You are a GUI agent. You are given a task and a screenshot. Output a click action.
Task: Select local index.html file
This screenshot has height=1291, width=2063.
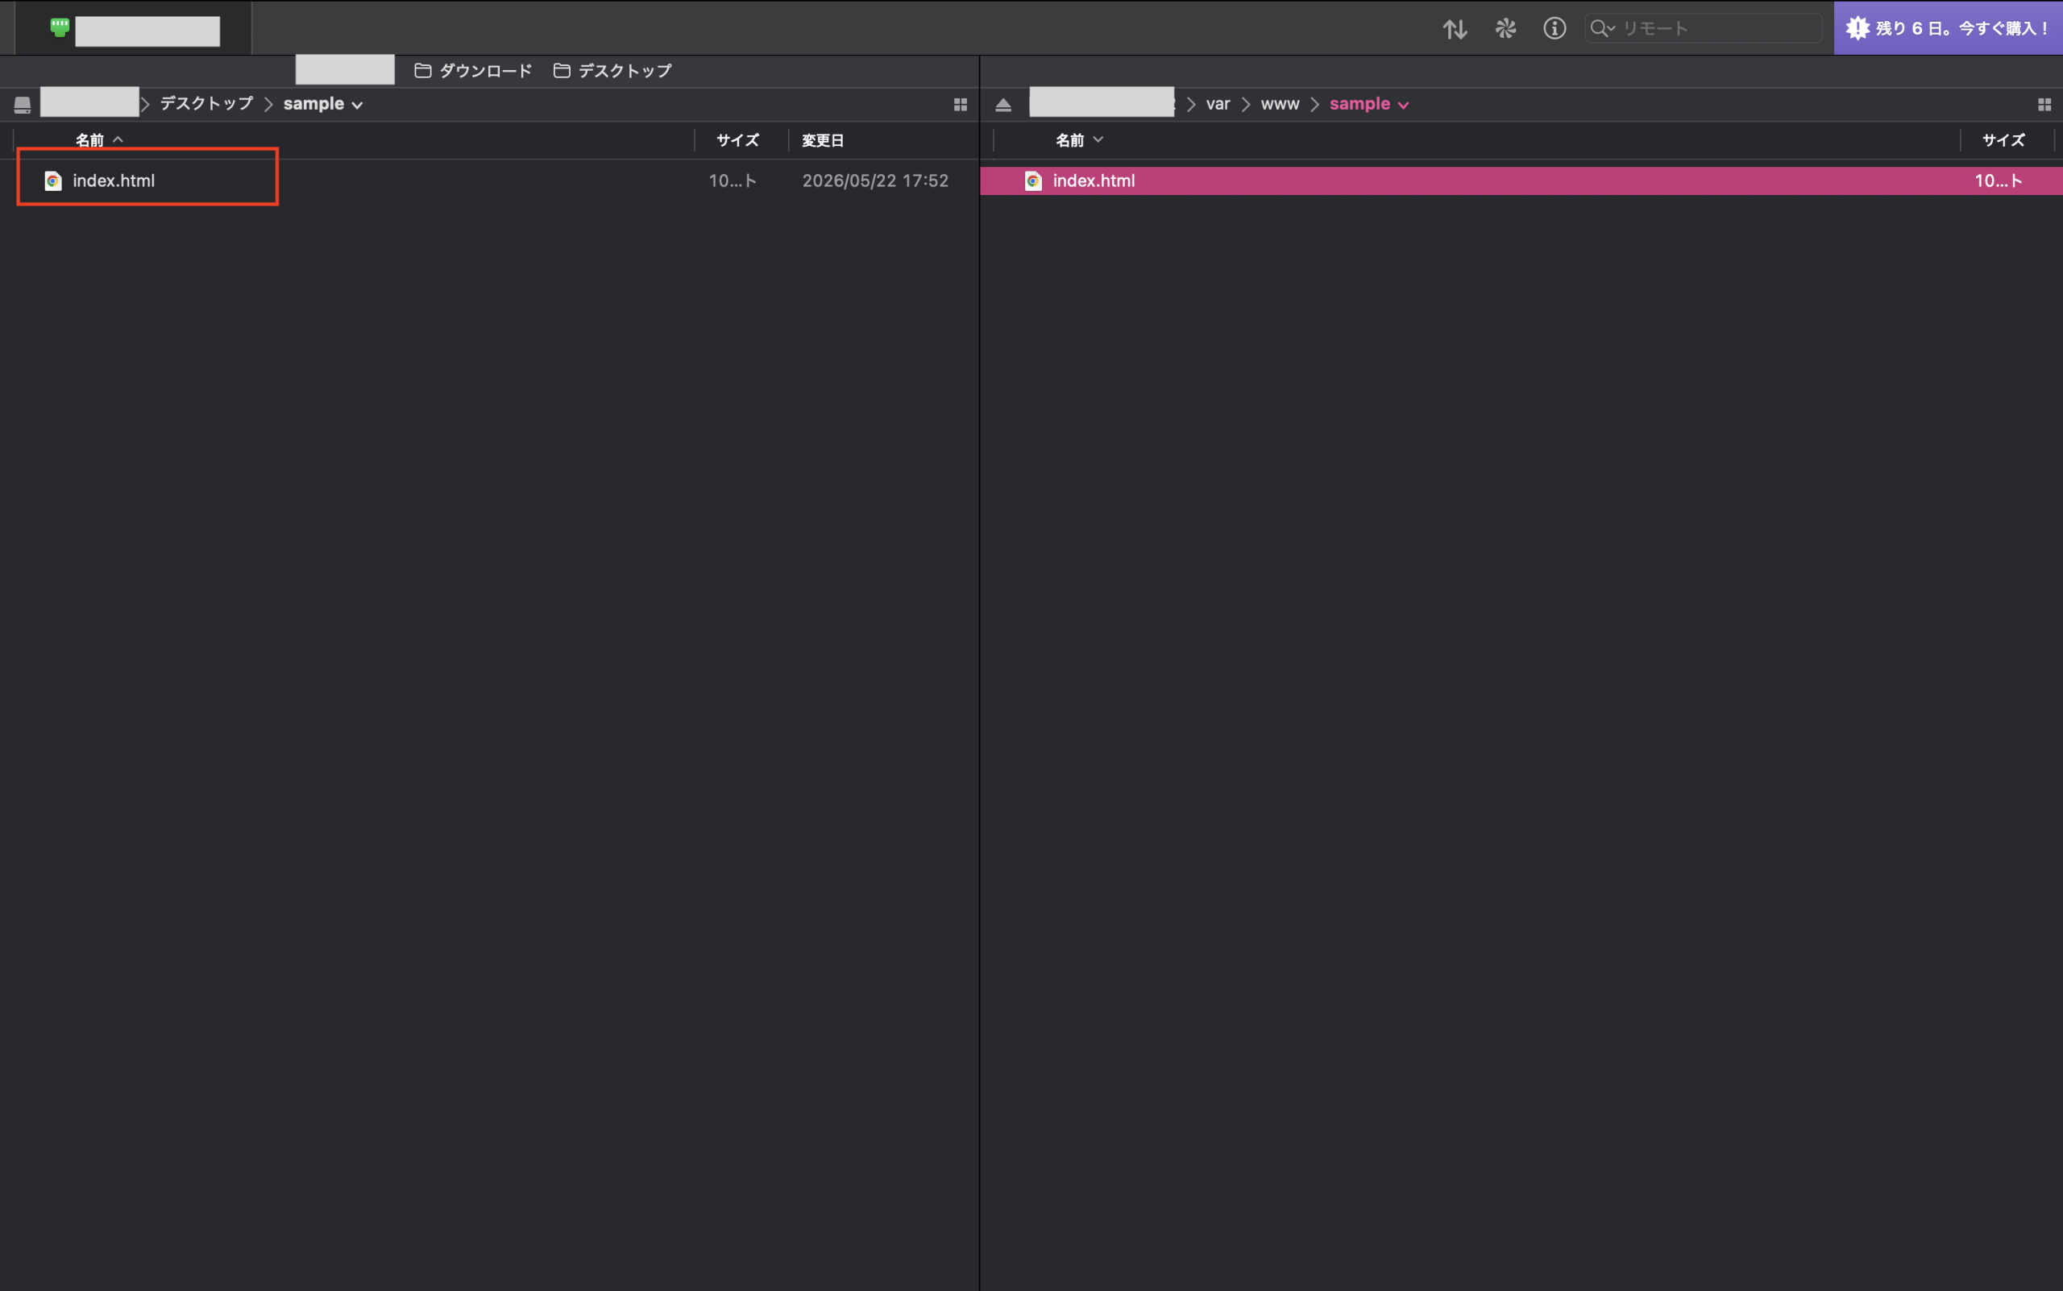click(489, 181)
